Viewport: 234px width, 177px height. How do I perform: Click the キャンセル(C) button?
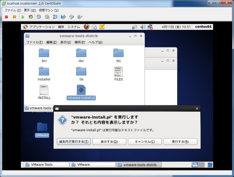pyautogui.click(x=145, y=142)
